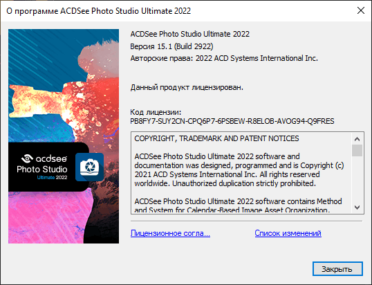
Task: Click the Данный продукт лицензирован text
Action: 187,88
